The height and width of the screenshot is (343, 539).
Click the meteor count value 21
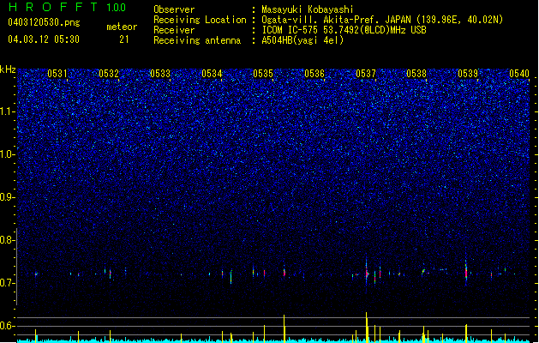pos(124,39)
